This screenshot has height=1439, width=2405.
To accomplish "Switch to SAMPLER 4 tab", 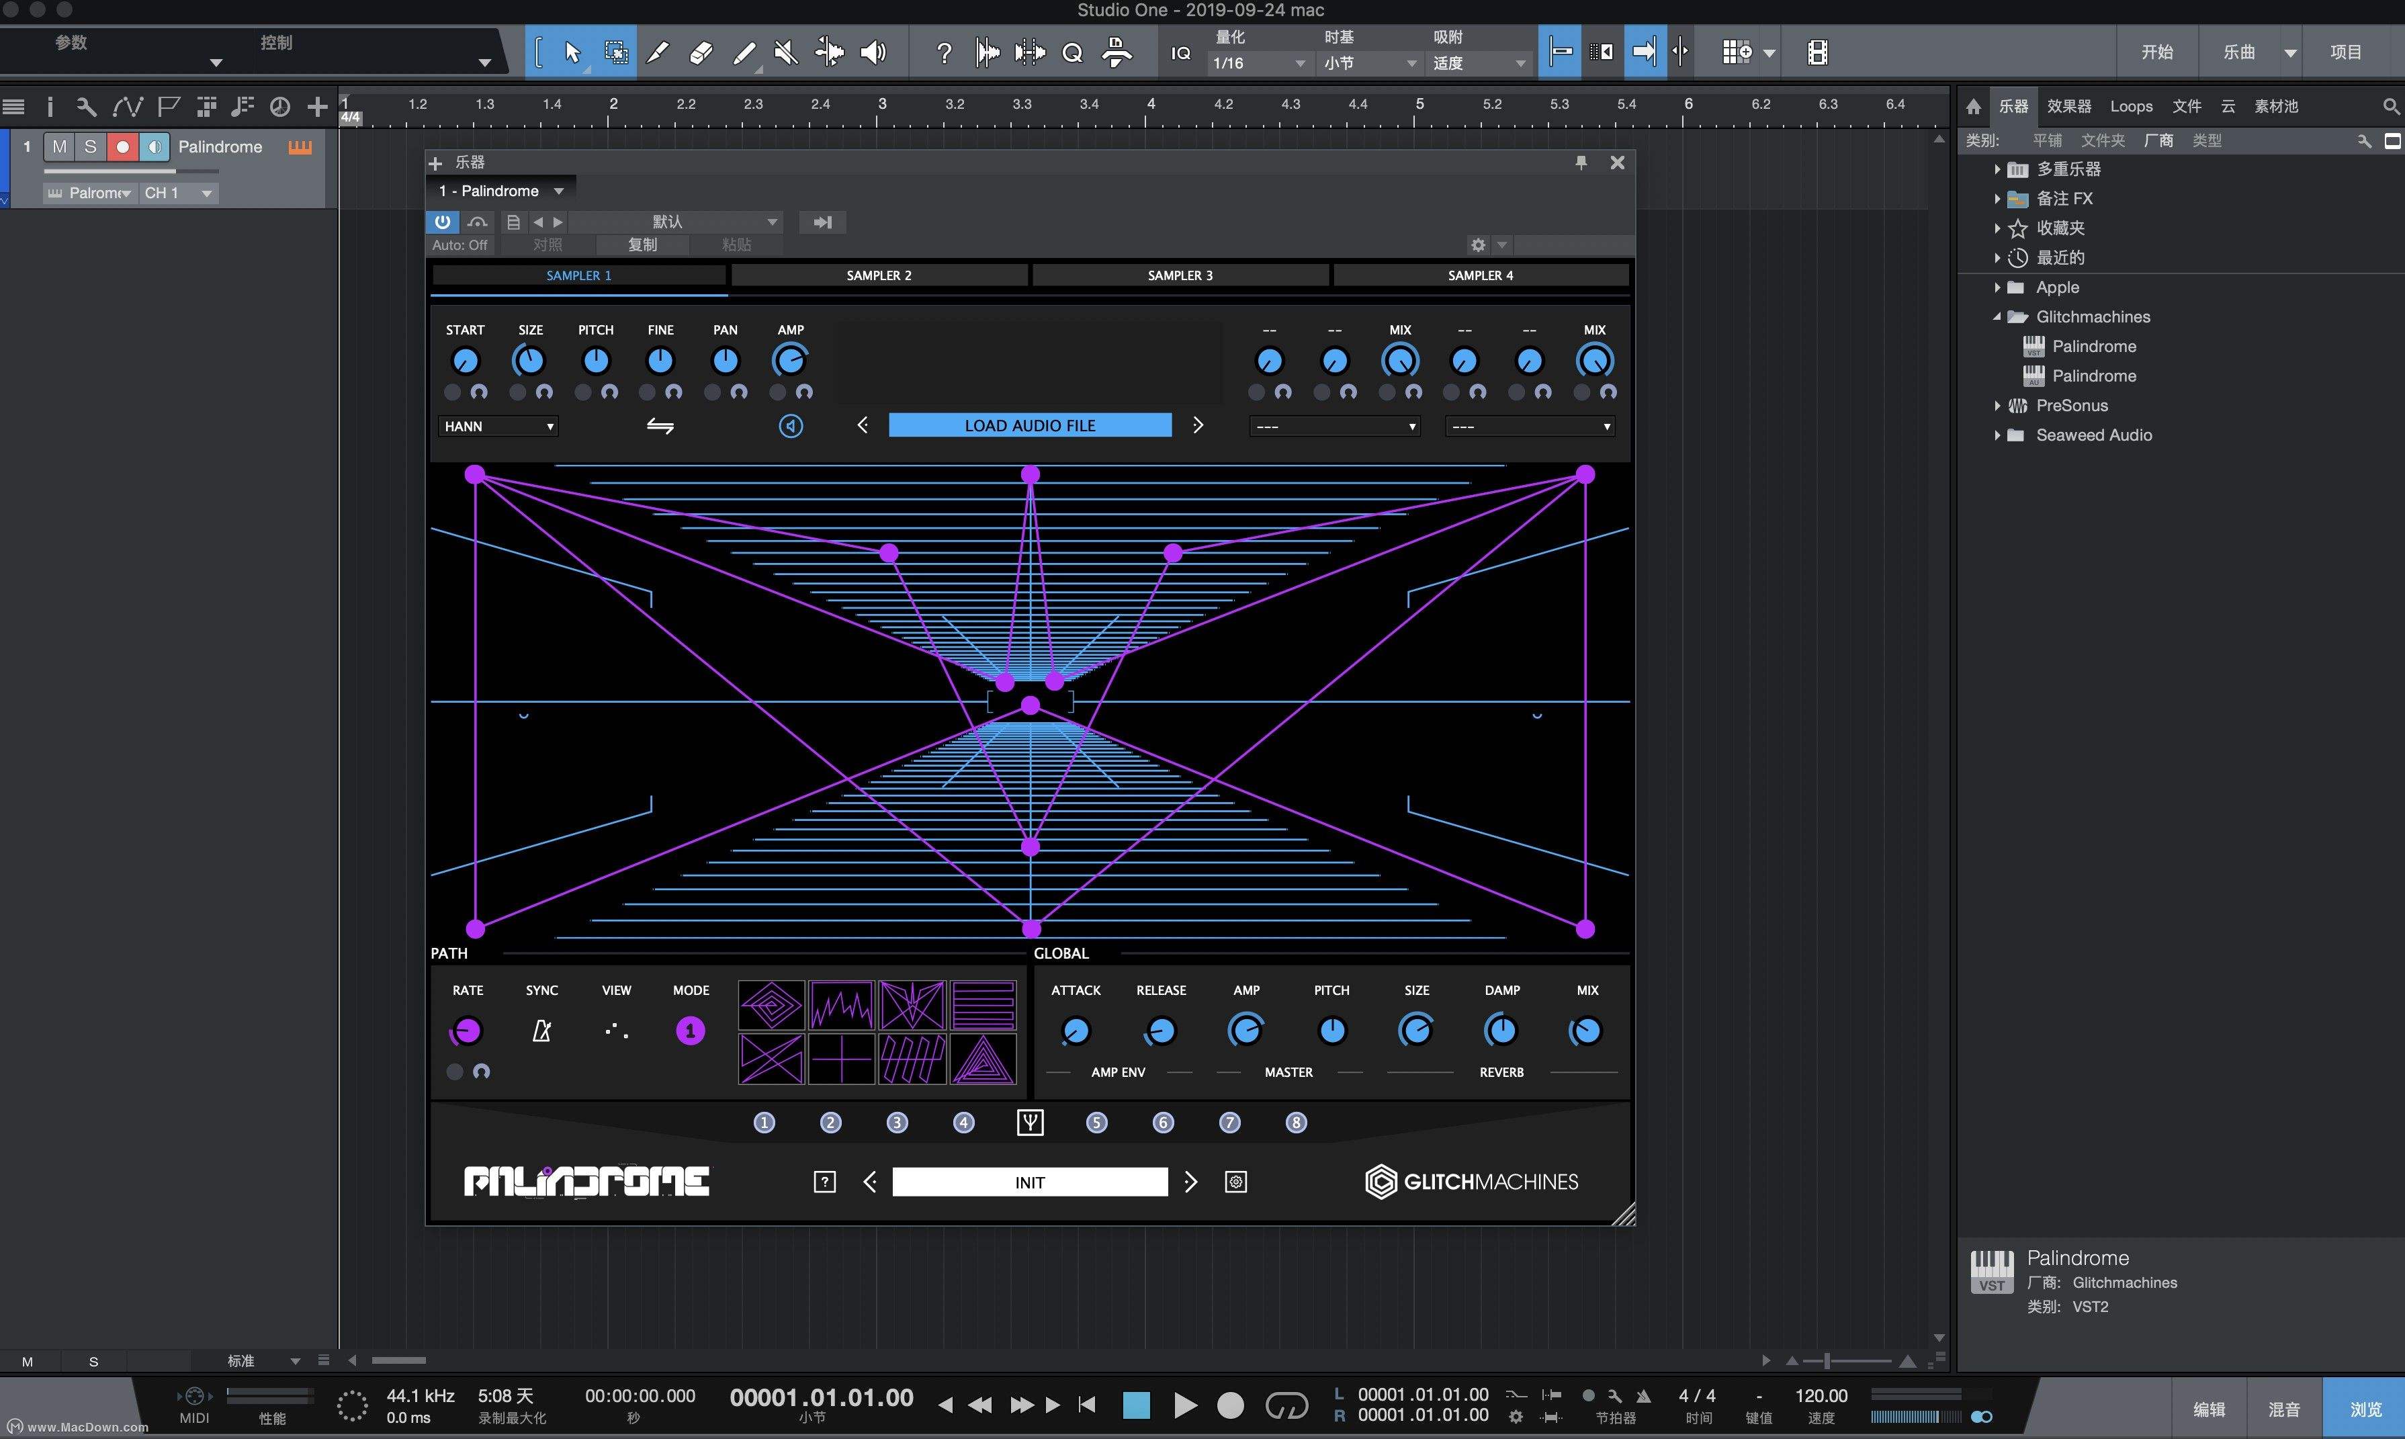I will coord(1480,275).
